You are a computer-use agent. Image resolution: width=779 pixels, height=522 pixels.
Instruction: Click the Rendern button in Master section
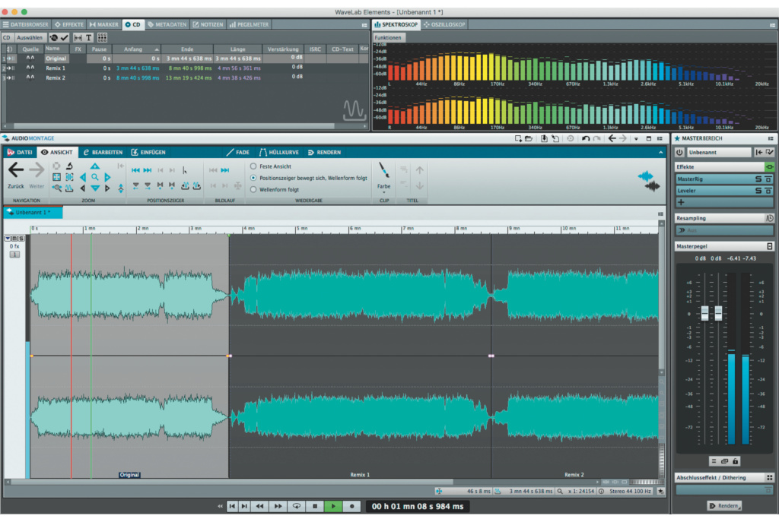pos(723,506)
